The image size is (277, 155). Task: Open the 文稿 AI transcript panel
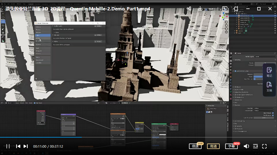(269, 87)
